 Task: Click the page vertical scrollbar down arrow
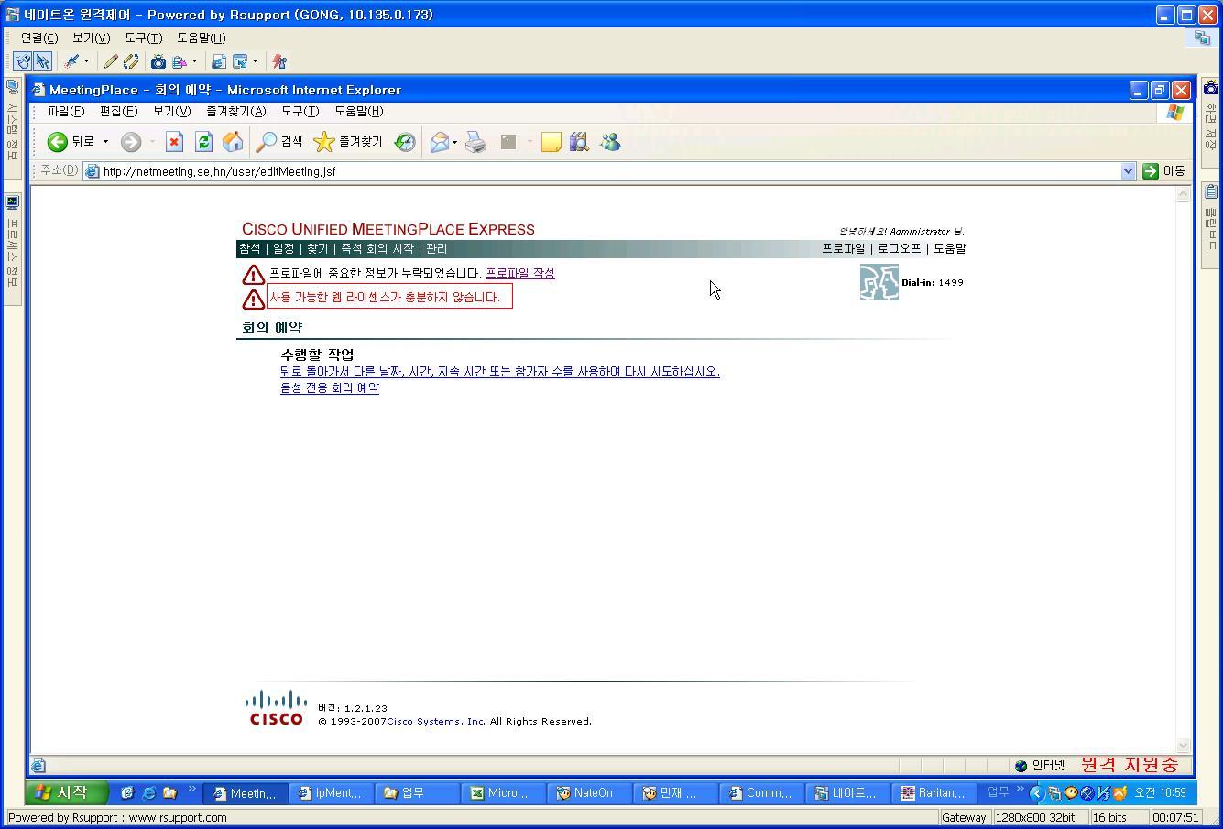click(1183, 746)
